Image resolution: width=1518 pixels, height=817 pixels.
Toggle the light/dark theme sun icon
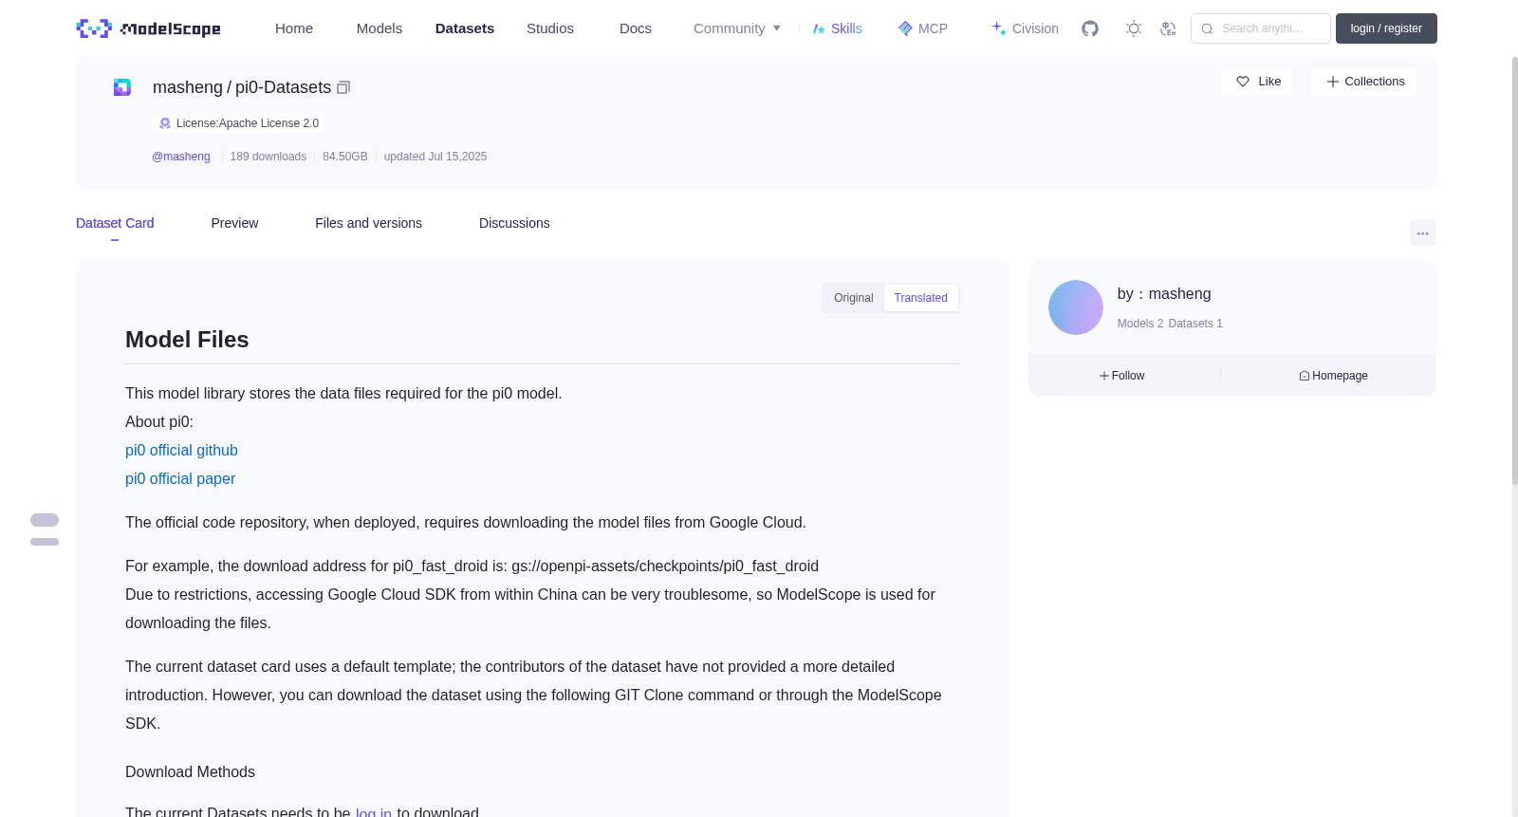coord(1134,28)
